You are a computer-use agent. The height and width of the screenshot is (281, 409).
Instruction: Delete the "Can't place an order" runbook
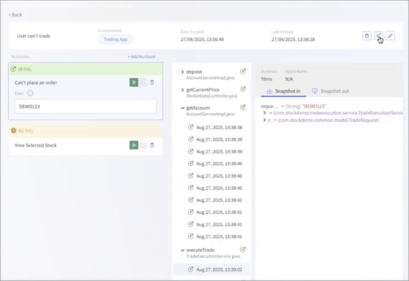[152, 82]
